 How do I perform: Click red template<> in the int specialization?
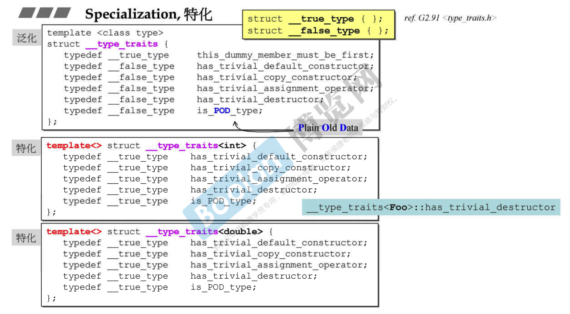(x=74, y=146)
